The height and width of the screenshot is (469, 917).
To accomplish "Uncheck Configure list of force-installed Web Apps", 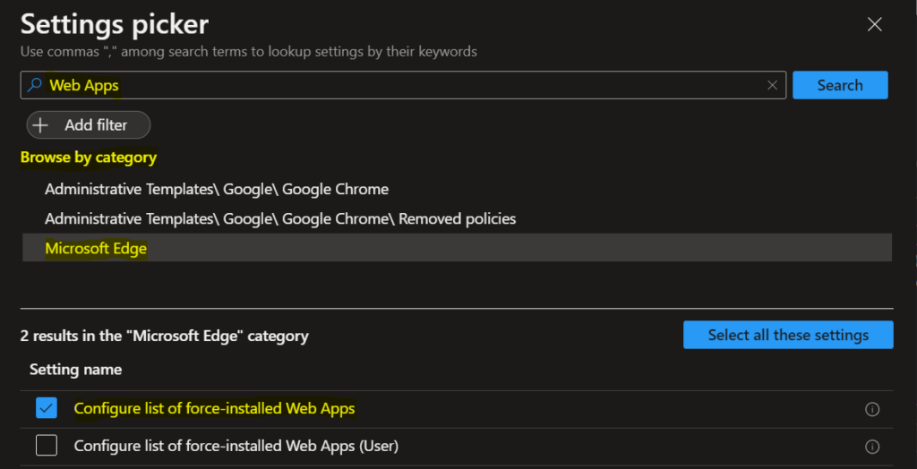I will click(x=47, y=408).
